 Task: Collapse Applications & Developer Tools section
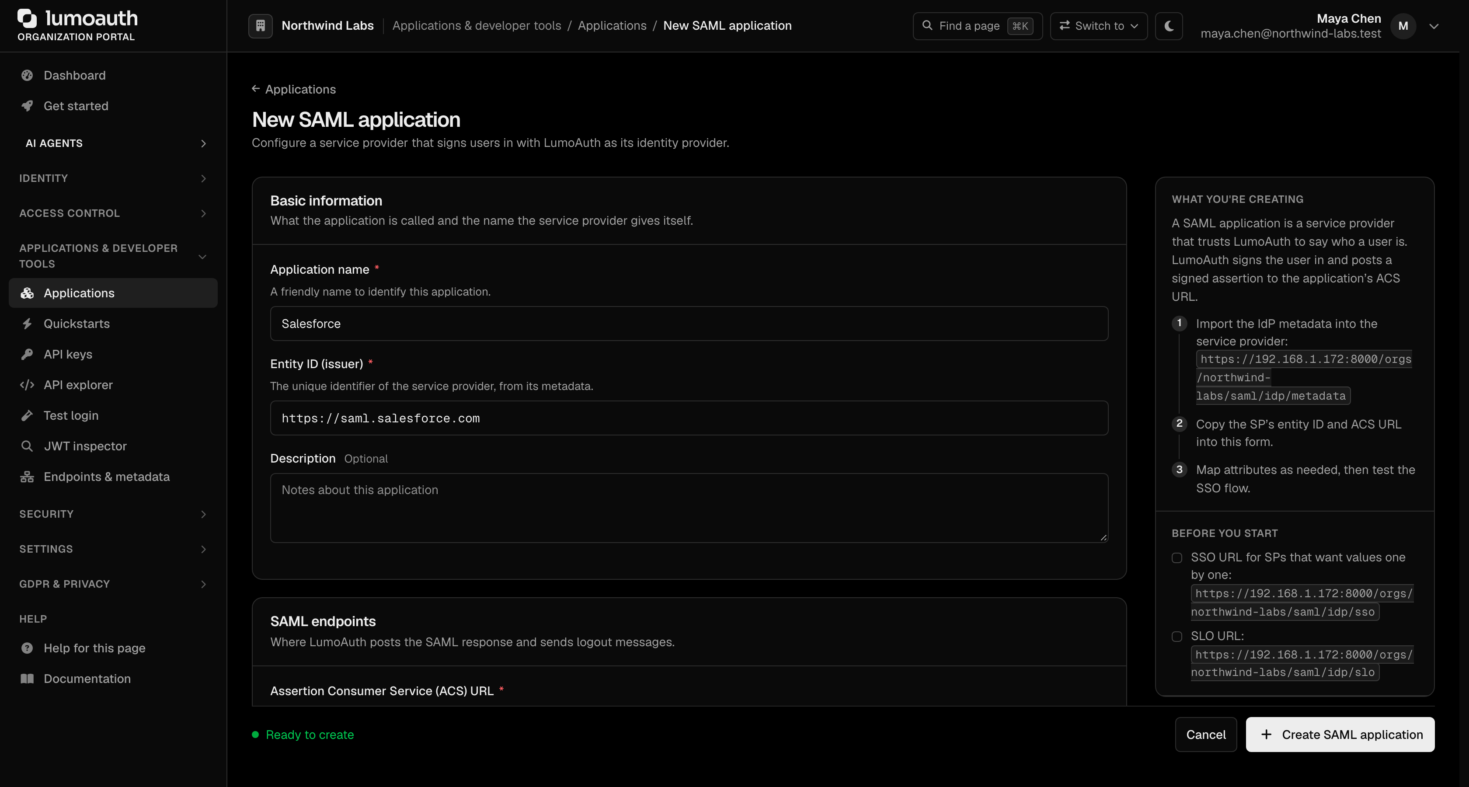click(x=113, y=256)
